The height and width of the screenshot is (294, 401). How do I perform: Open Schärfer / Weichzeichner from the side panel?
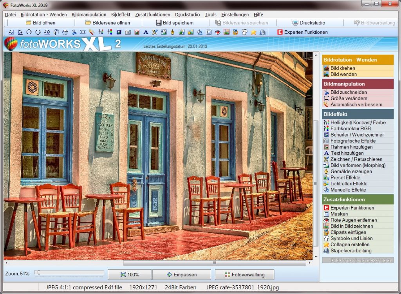(x=357, y=135)
